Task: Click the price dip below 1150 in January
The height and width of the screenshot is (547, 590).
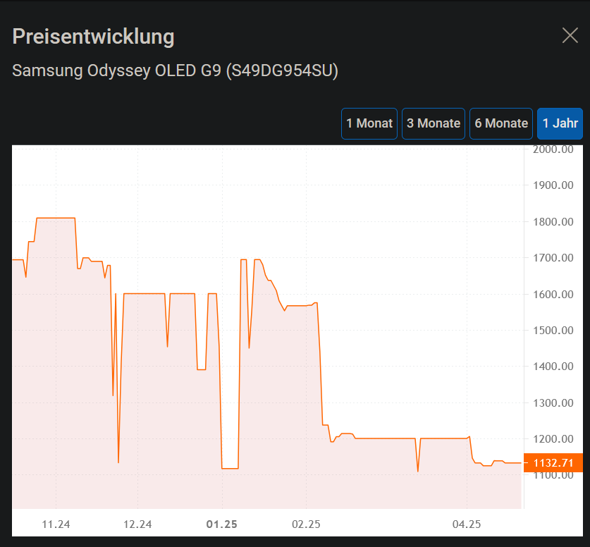Action: [x=231, y=465]
